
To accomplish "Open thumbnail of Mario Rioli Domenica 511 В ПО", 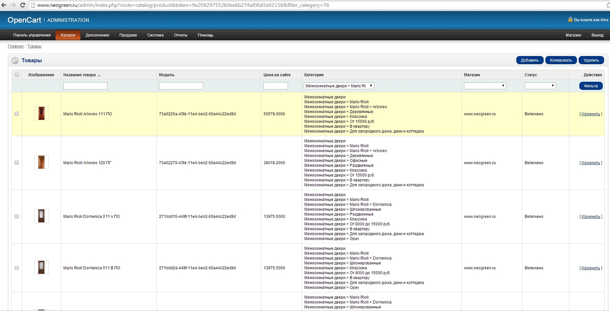I will coord(41,267).
